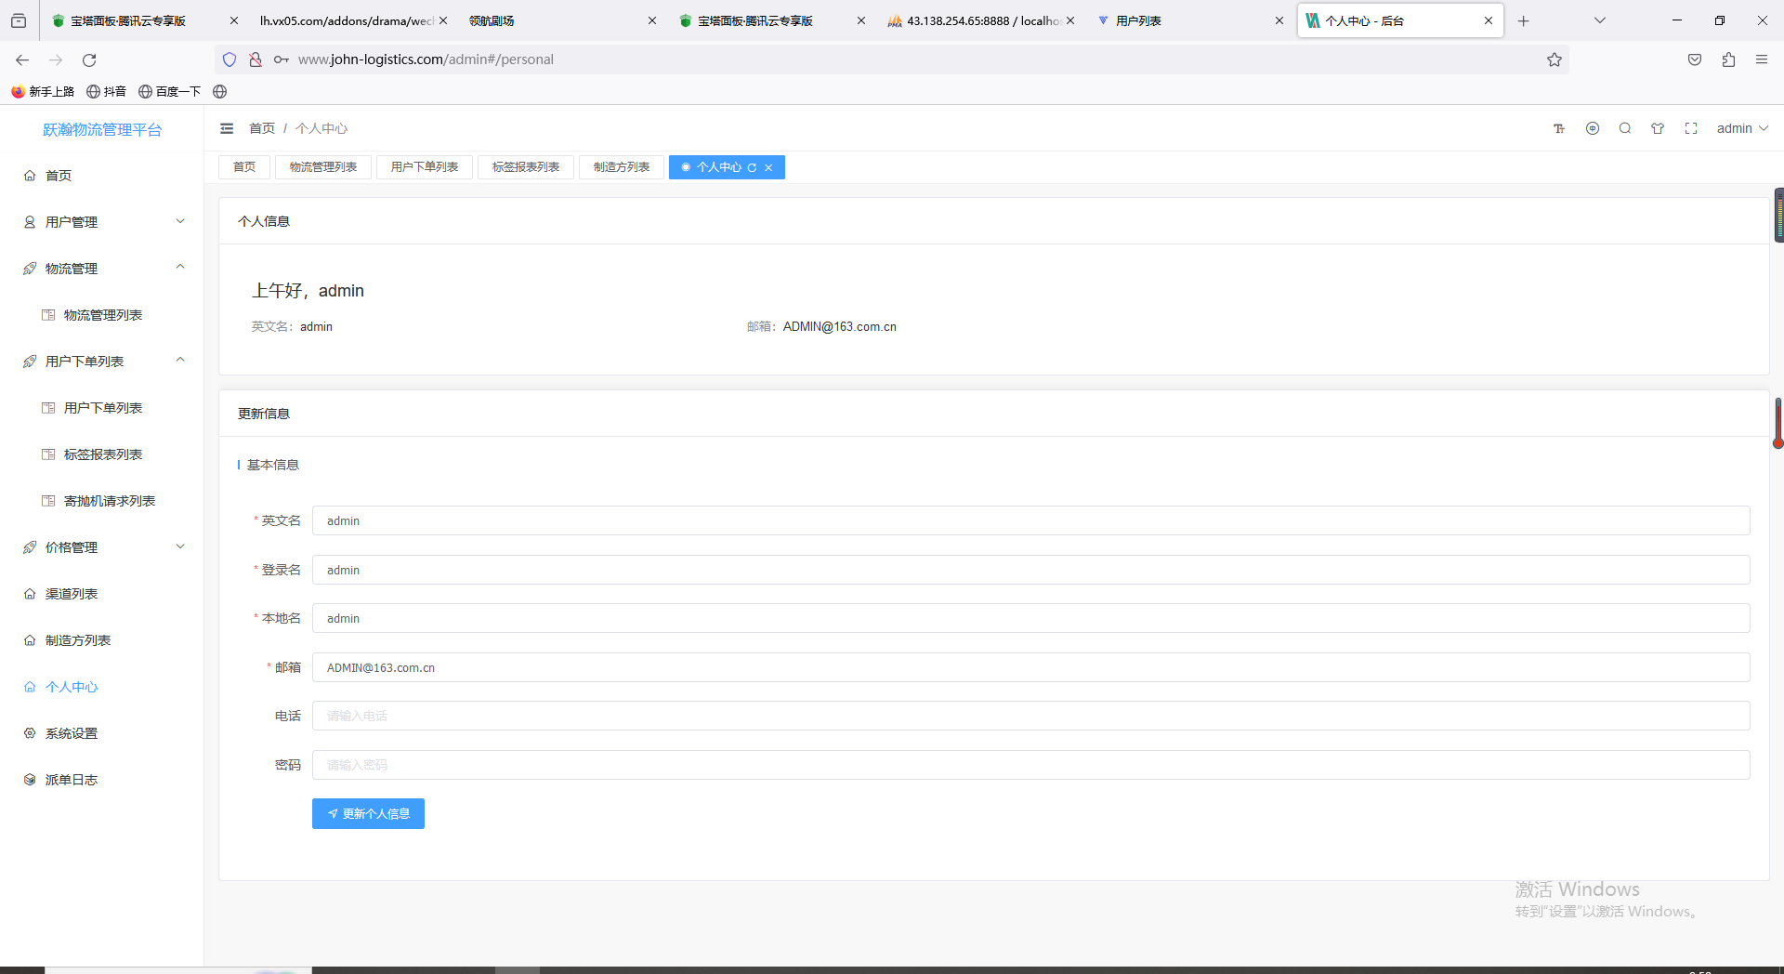This screenshot has width=1784, height=974.
Task: Click the 密码 input field
Action: coord(1031,765)
